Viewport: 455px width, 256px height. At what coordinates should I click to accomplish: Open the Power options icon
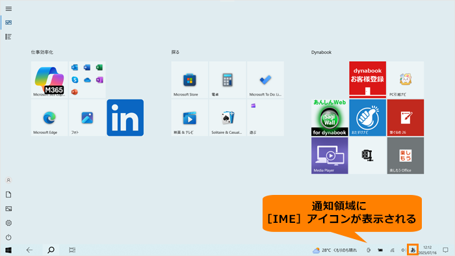(x=8, y=237)
